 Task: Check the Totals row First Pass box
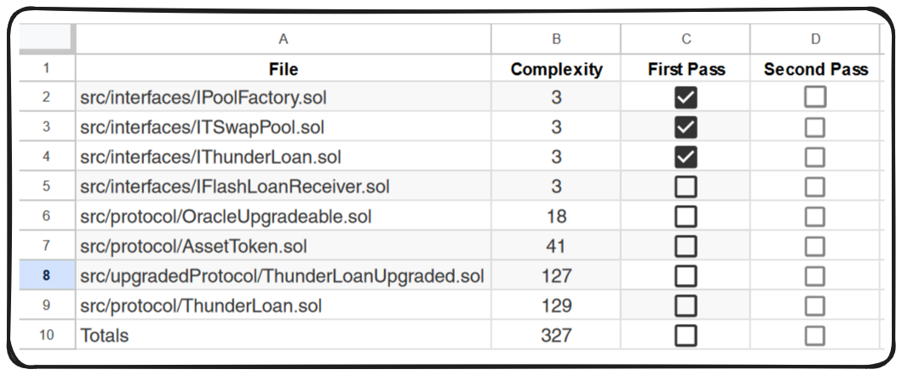coord(686,336)
